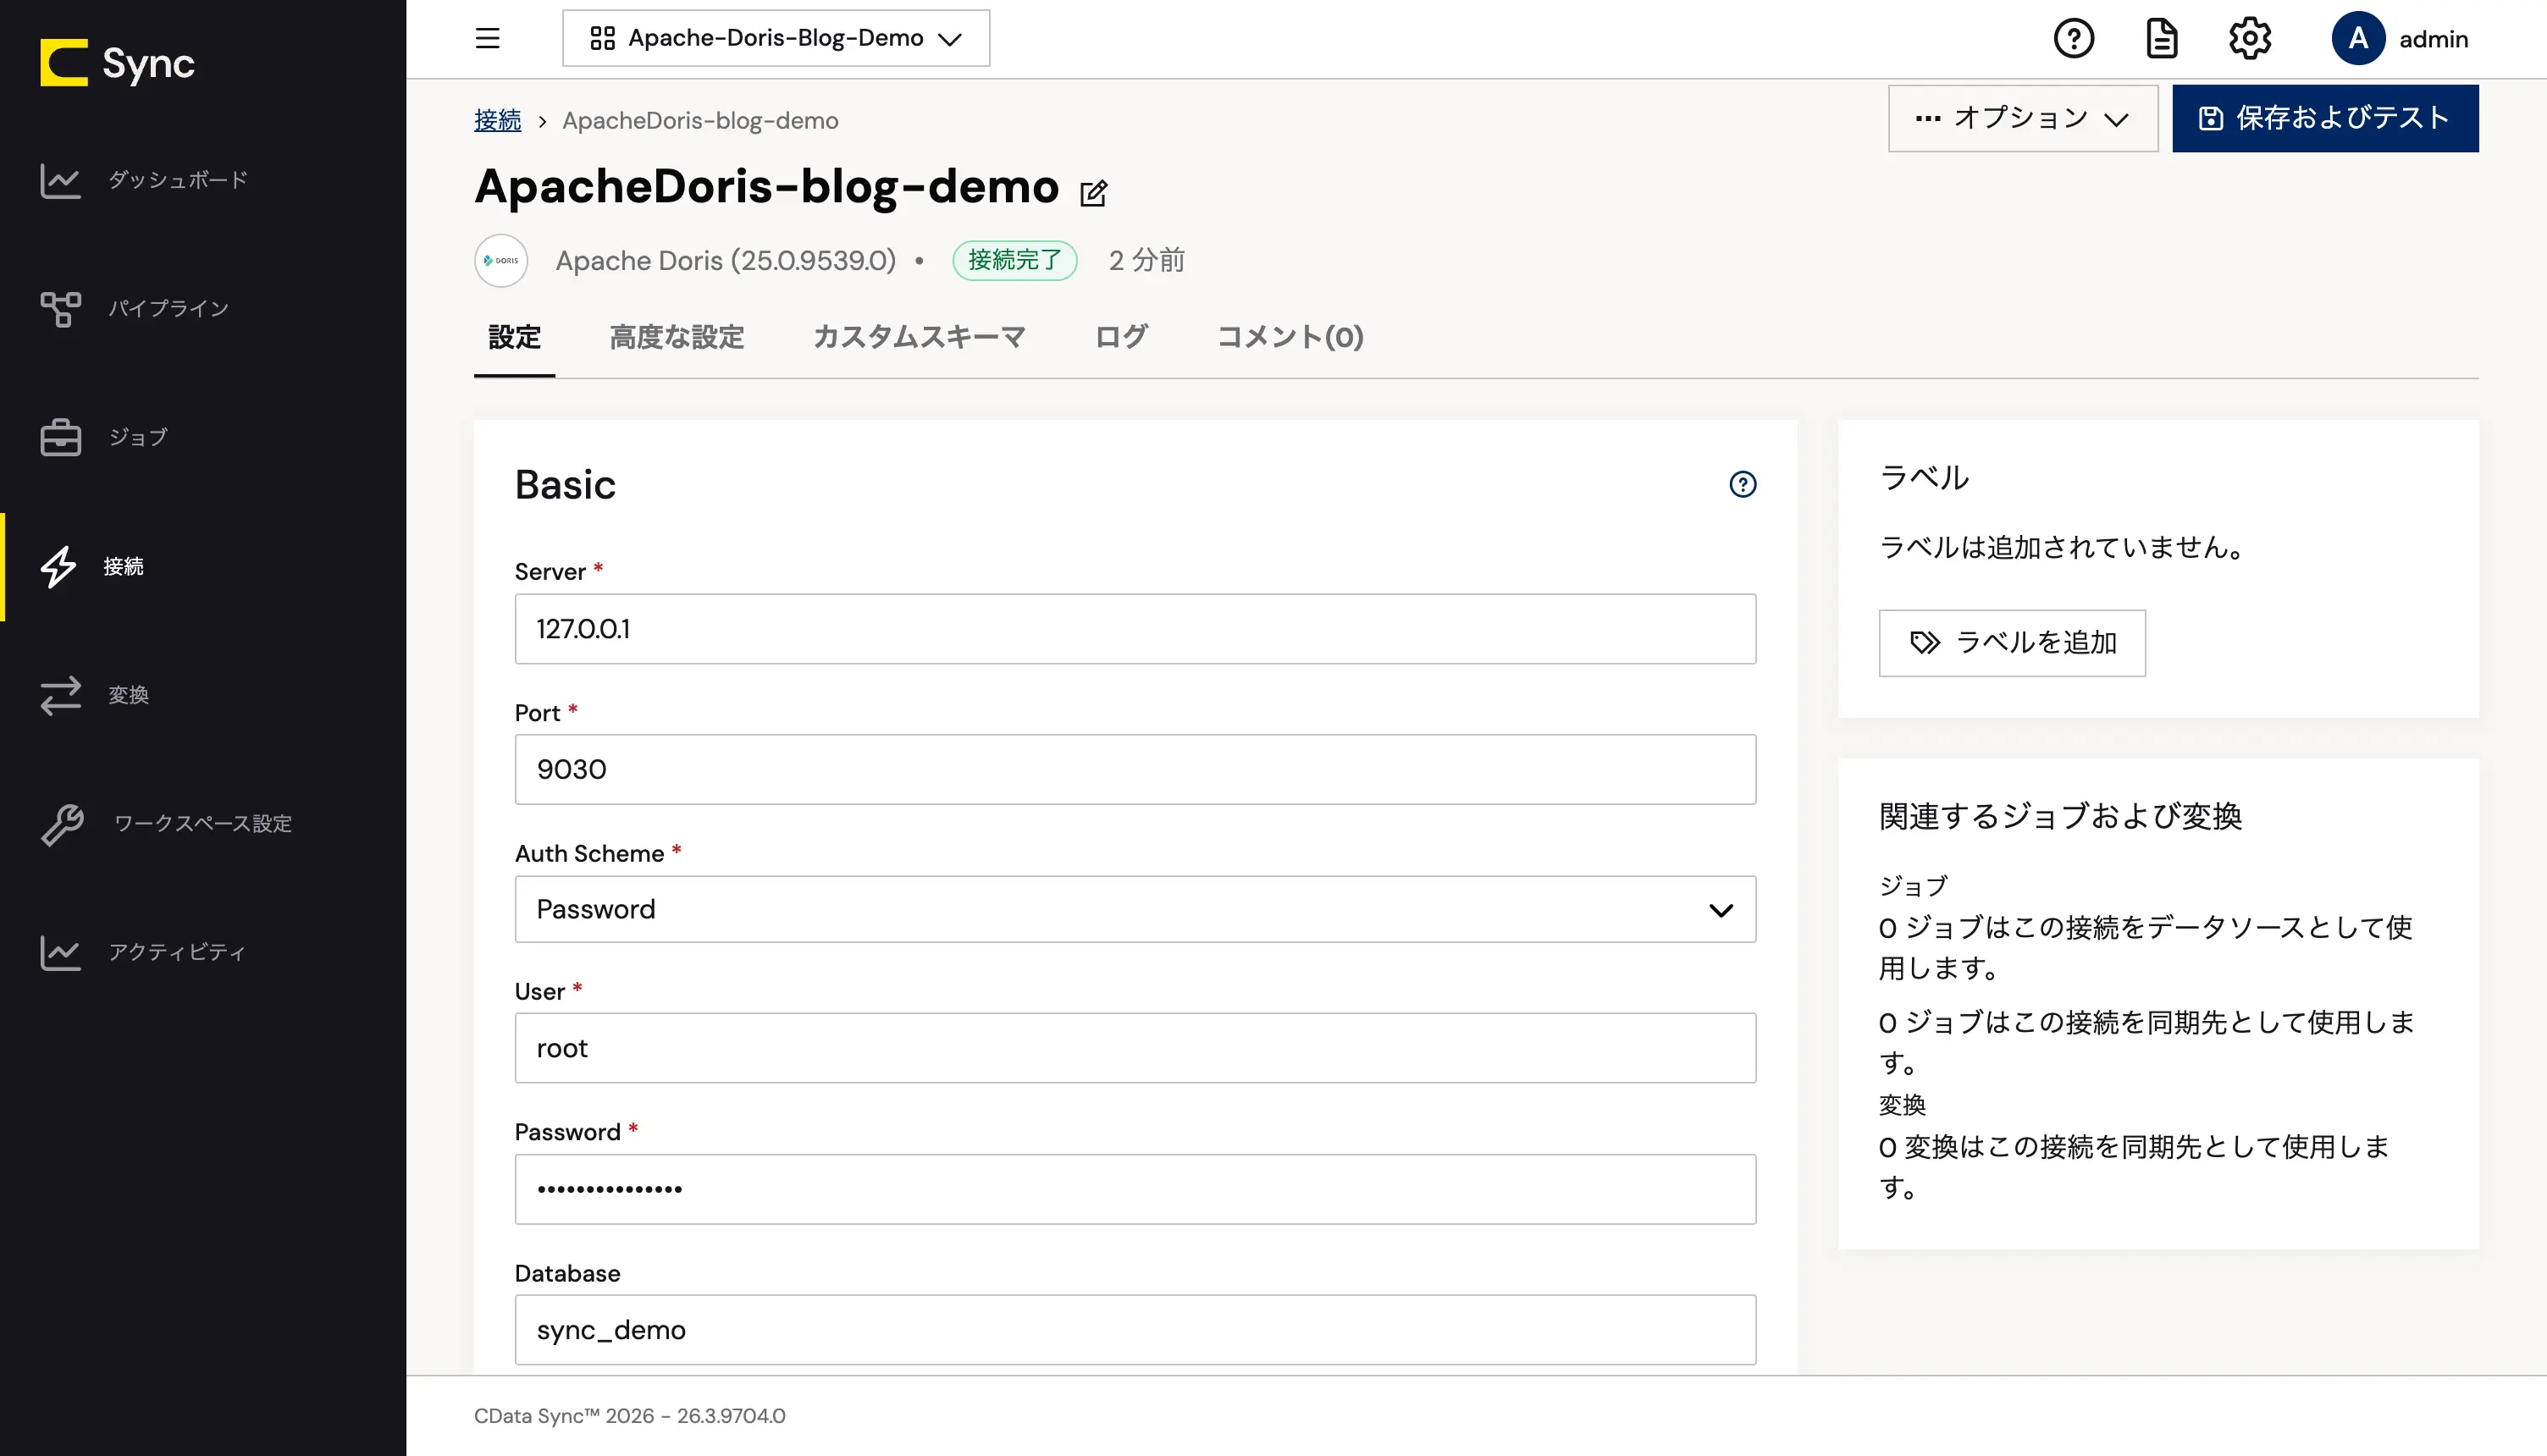
Task: Click the 関連するジョブおよび変換 heading
Action: (2060, 816)
